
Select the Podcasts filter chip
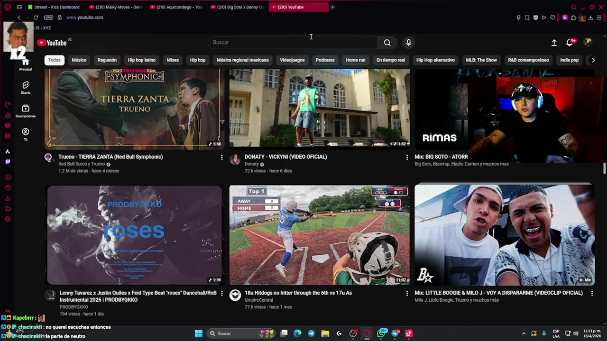[325, 60]
